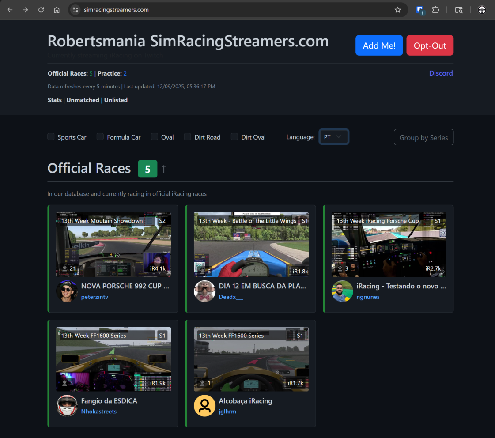
Task: Reload the page with the refresh icon
Action: coord(41,10)
